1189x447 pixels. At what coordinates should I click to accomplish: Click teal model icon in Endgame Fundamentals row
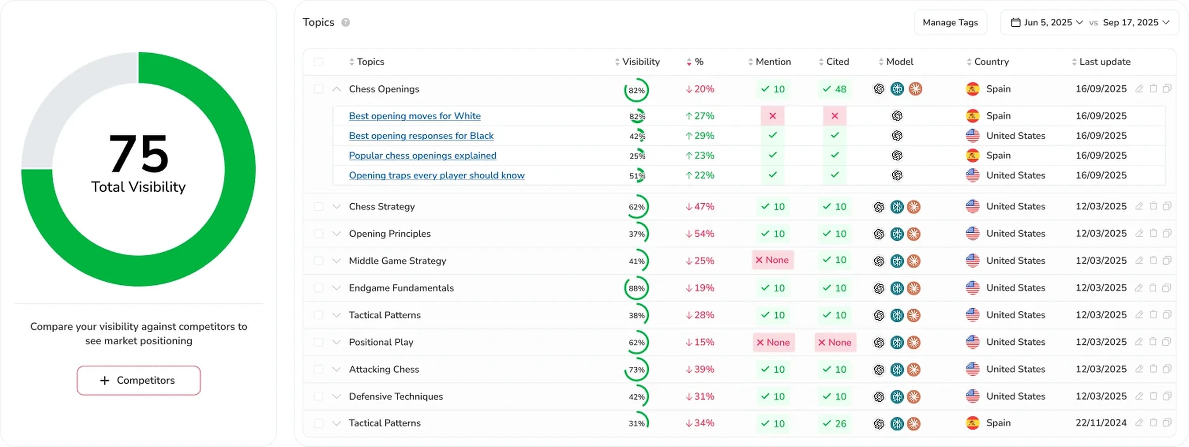pos(897,288)
